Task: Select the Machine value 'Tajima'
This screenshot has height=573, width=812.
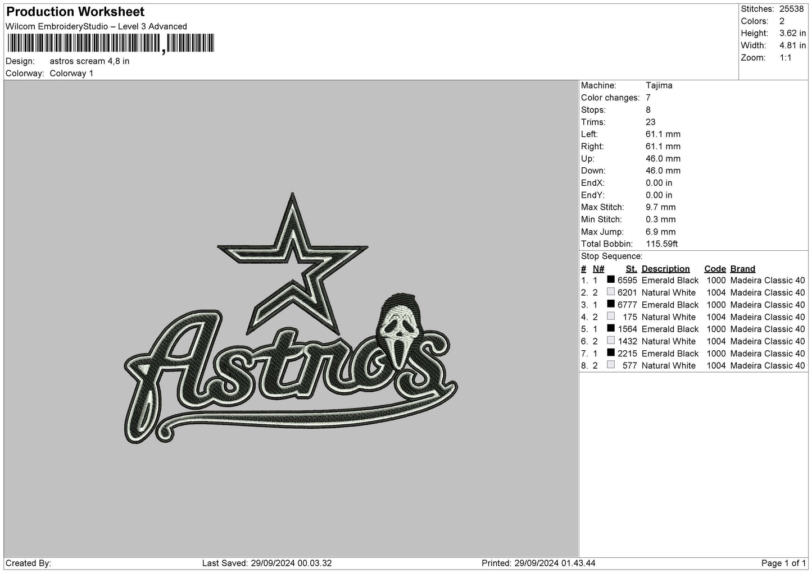Action: 659,85
